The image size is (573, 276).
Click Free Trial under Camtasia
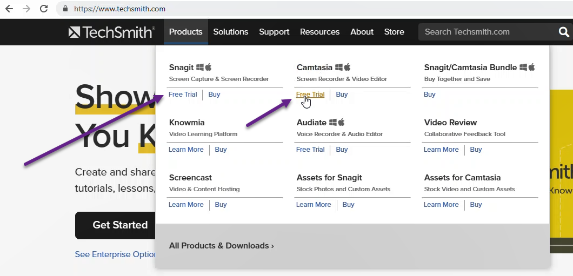[310, 95]
